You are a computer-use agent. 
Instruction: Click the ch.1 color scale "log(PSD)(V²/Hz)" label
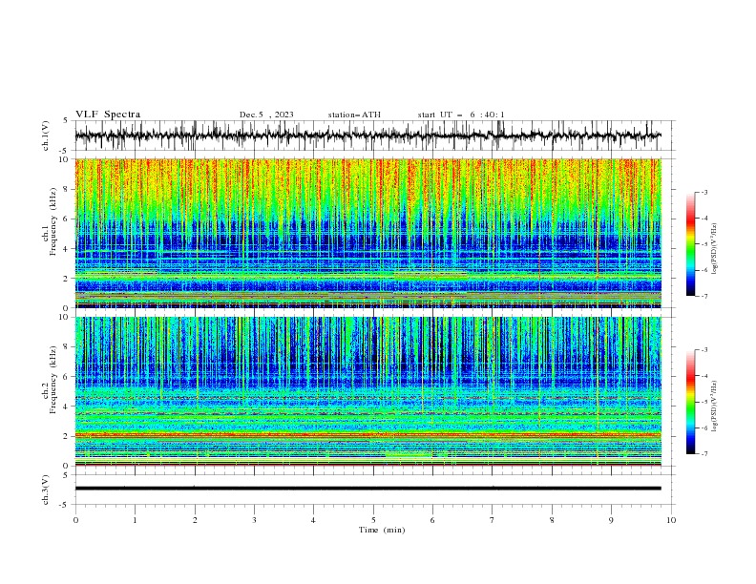click(x=715, y=249)
